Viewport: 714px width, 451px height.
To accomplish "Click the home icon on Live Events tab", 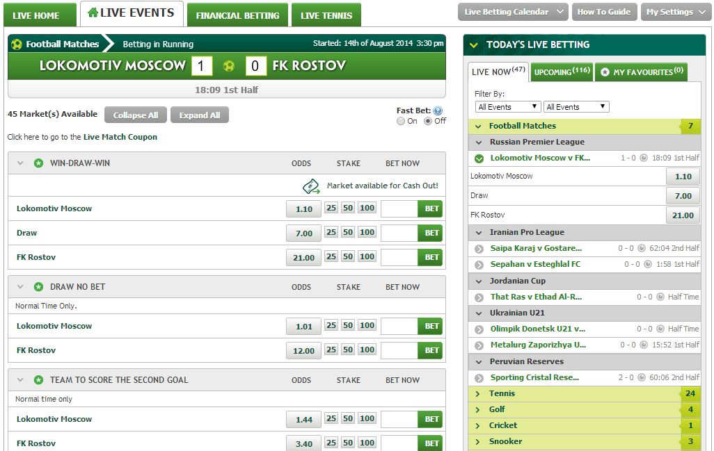I will pos(93,13).
